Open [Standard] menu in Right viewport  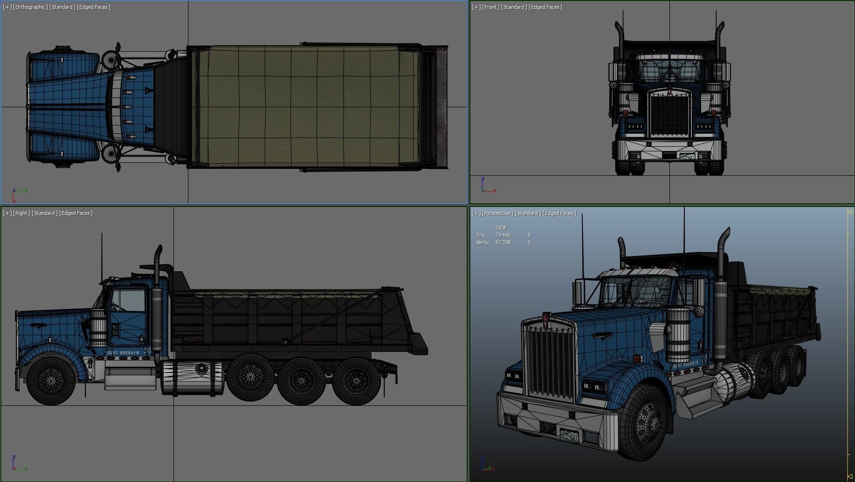45,213
